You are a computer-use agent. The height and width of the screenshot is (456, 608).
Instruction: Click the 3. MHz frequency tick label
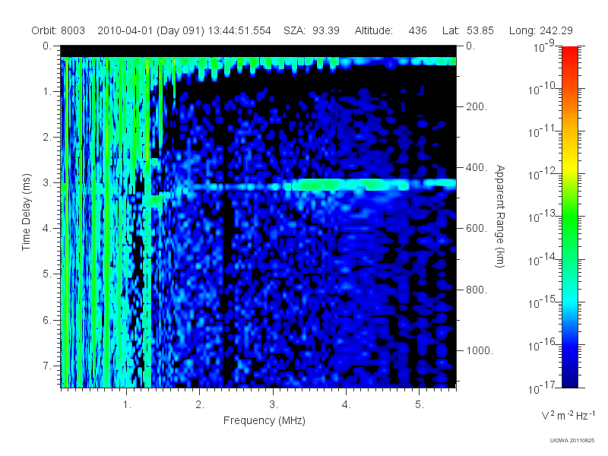click(x=274, y=405)
